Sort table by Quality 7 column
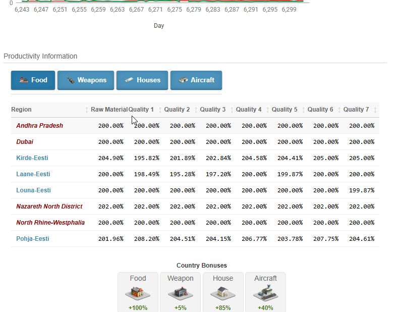The width and height of the screenshot is (400, 312). coord(356,110)
